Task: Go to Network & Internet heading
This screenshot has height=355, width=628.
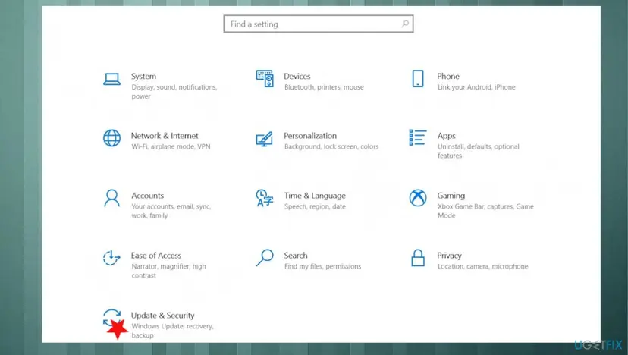Action: 165,136
